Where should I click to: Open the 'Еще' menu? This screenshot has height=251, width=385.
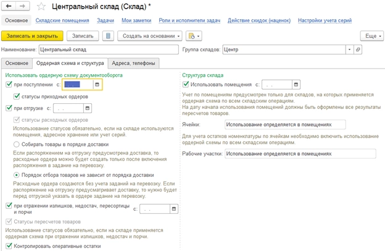pos(372,36)
